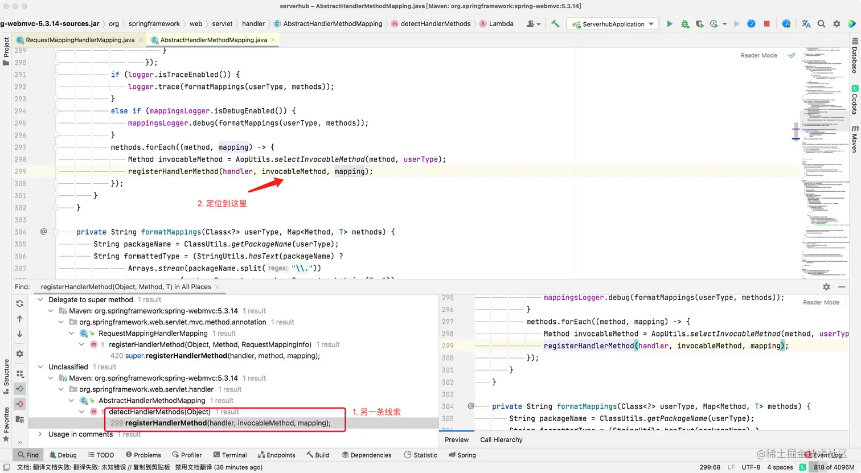
Task: Click the memory indicator 818 of 4096M
Action: pyautogui.click(x=834, y=467)
